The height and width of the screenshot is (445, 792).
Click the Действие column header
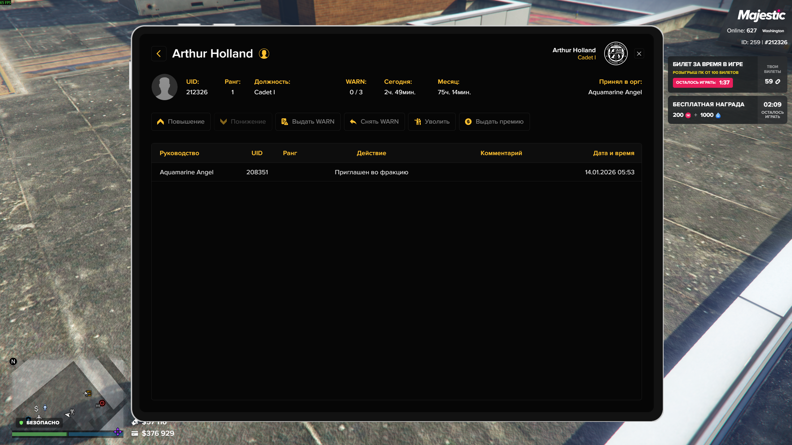coord(371,153)
